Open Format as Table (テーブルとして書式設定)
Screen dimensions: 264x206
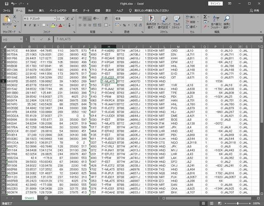click(164, 22)
